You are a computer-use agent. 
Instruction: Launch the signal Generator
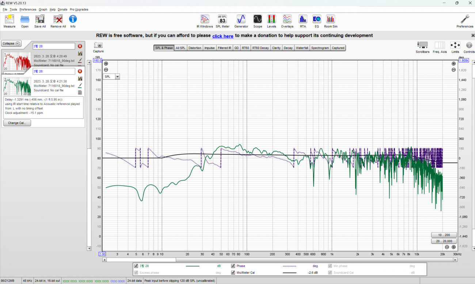click(241, 21)
